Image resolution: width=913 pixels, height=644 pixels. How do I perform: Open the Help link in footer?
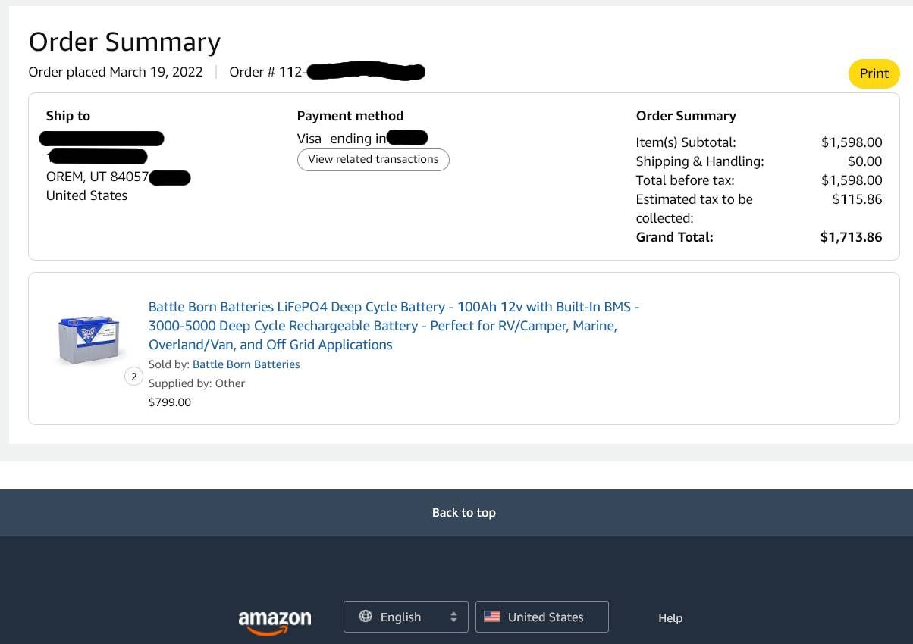pos(670,618)
